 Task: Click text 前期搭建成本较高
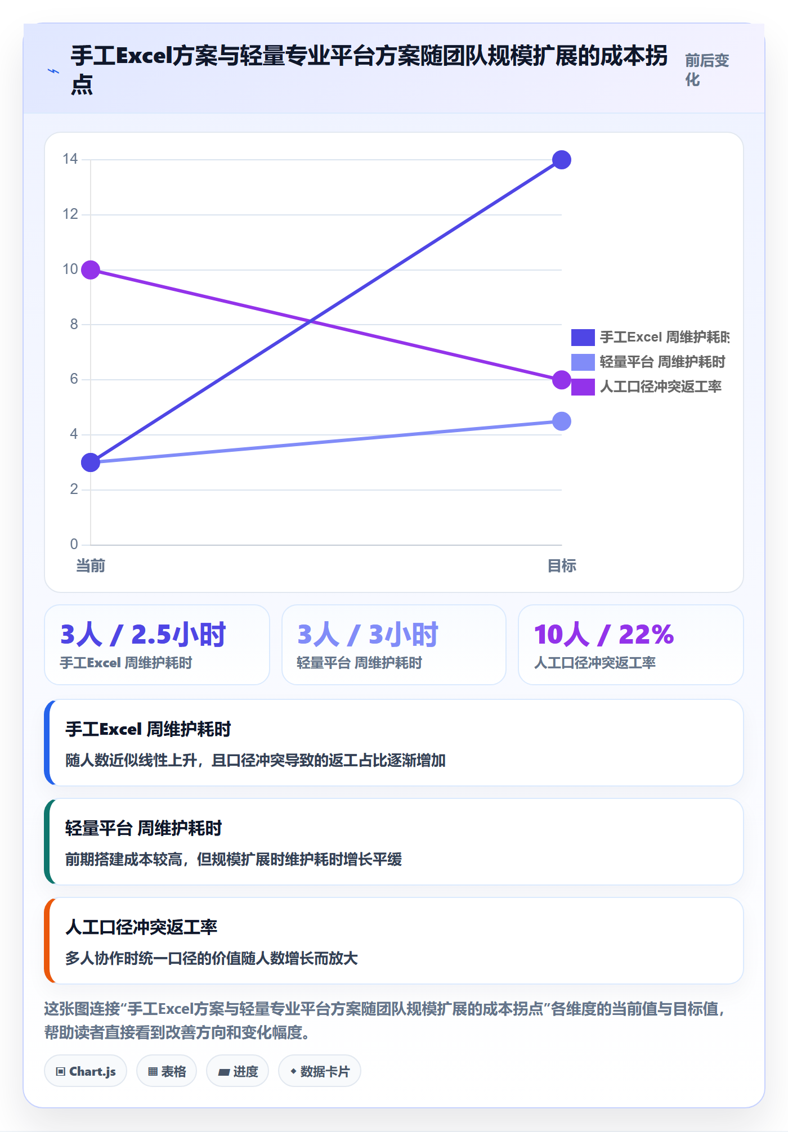pos(124,859)
